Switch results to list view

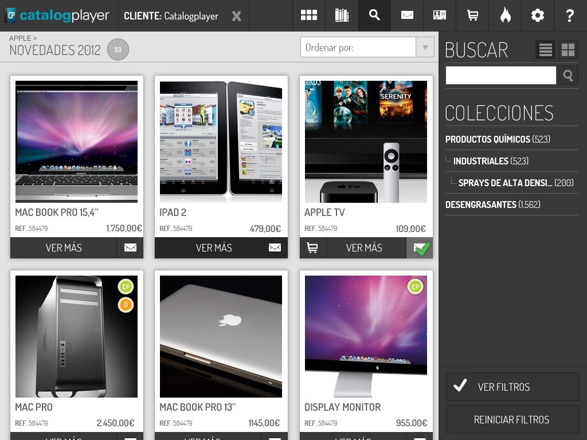tap(546, 49)
